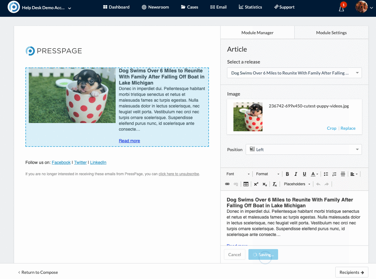Switch to the Module Settings tab
This screenshot has height=279, width=376.
click(331, 33)
